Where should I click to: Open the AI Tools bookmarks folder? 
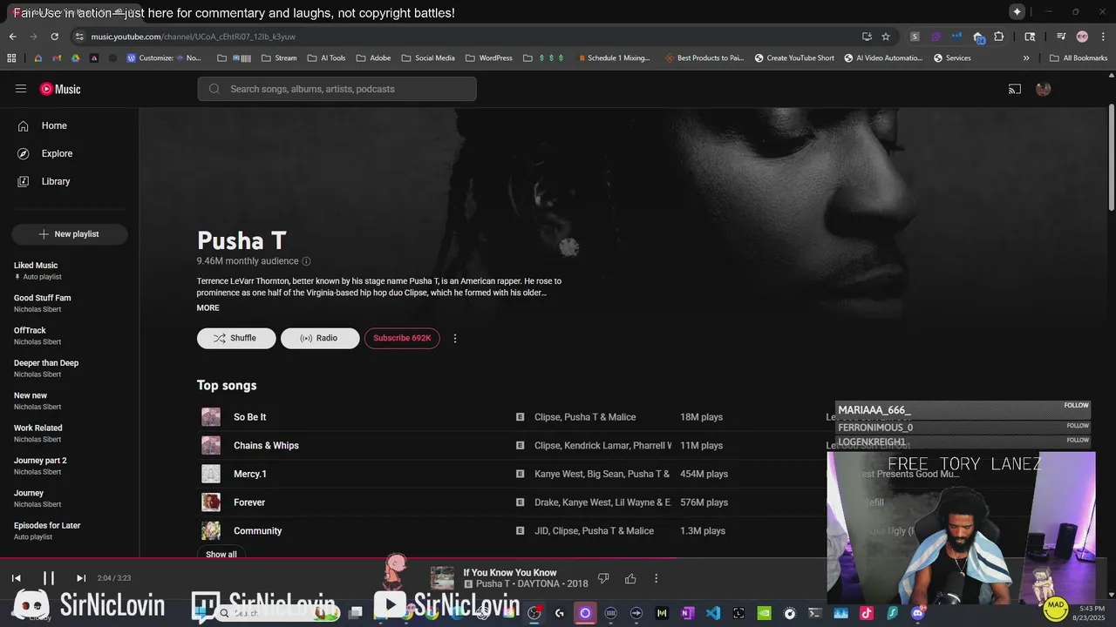(326, 58)
